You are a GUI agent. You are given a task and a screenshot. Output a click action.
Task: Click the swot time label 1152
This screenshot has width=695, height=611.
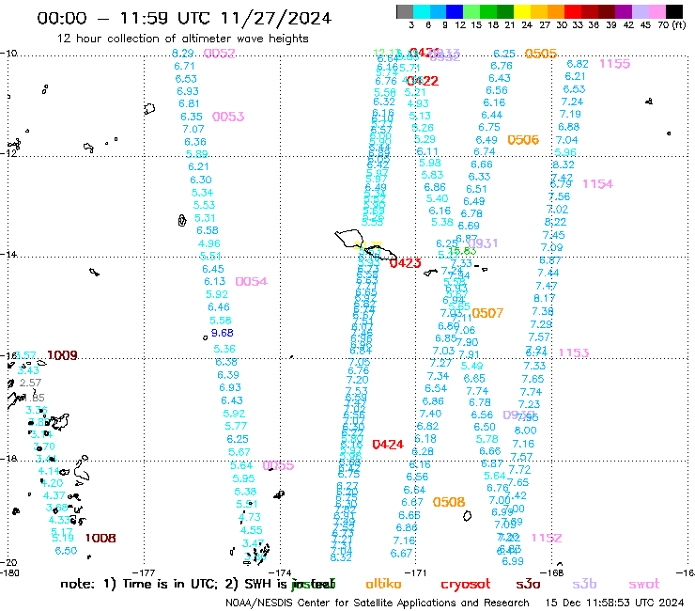pos(547,538)
